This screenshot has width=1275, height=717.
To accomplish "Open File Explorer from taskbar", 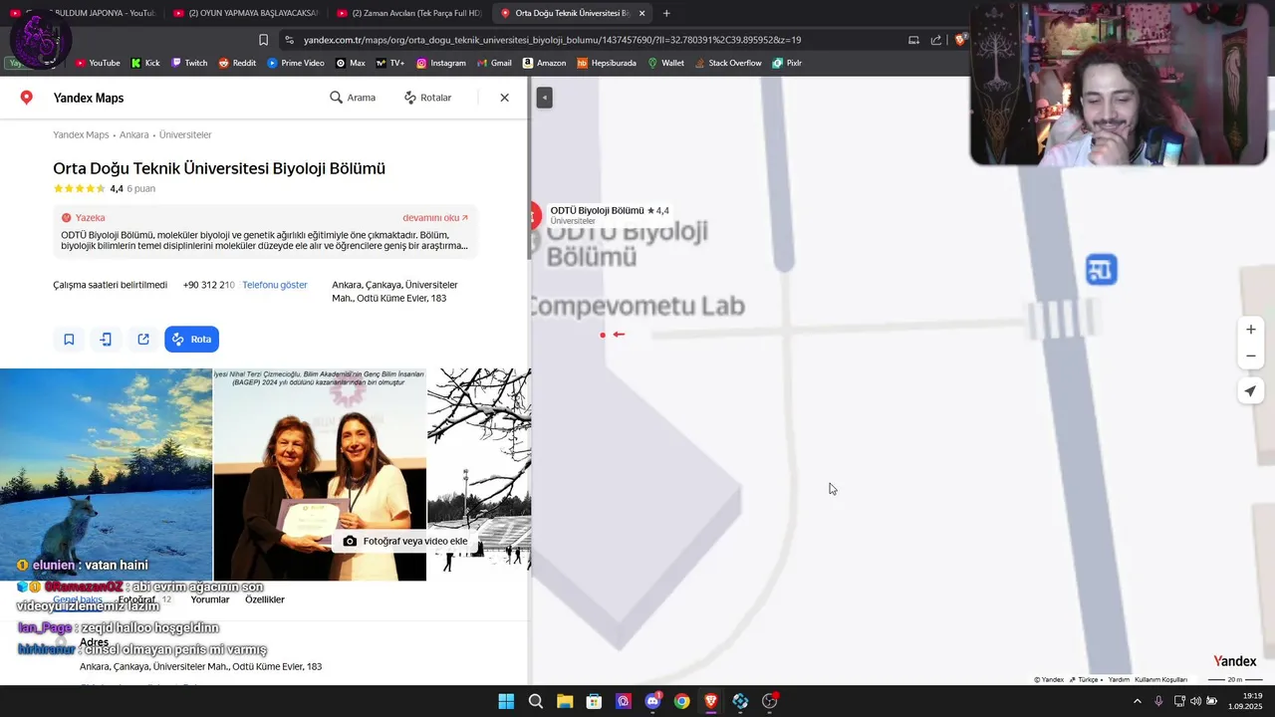I will pyautogui.click(x=565, y=701).
